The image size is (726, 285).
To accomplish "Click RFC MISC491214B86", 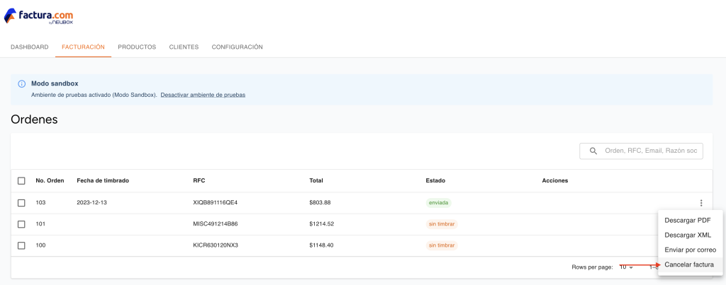I will coord(216,224).
